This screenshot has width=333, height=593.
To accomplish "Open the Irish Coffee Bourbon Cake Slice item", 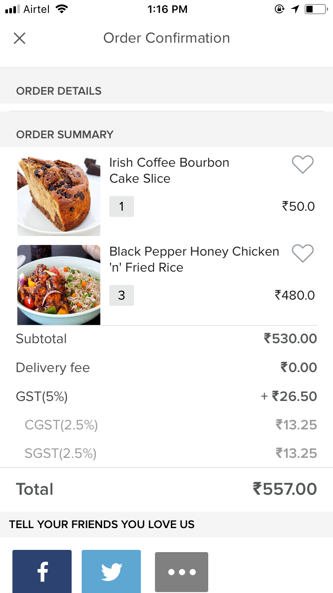I will [169, 170].
